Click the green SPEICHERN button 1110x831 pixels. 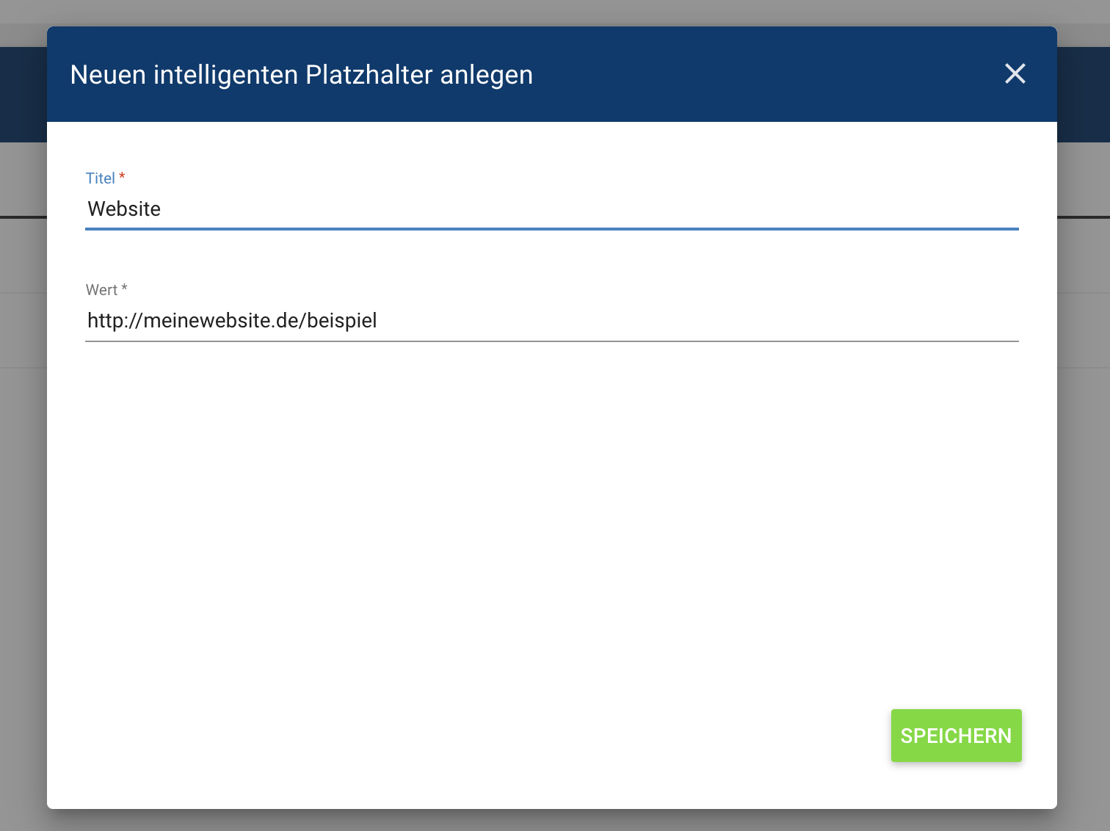956,736
